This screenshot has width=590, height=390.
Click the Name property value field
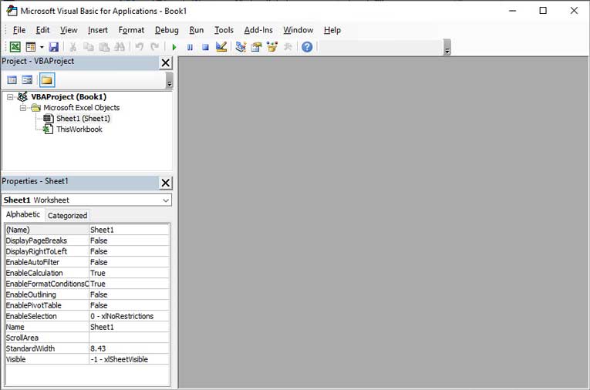point(129,328)
